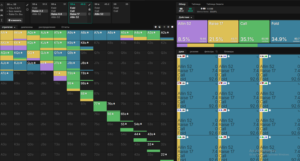Click the purple Allin 52 8.5% card
The width and height of the screenshot is (300, 161).
(x=192, y=32)
